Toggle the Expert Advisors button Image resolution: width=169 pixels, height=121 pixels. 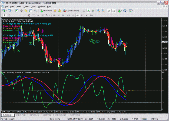pyautogui.click(x=71, y=11)
